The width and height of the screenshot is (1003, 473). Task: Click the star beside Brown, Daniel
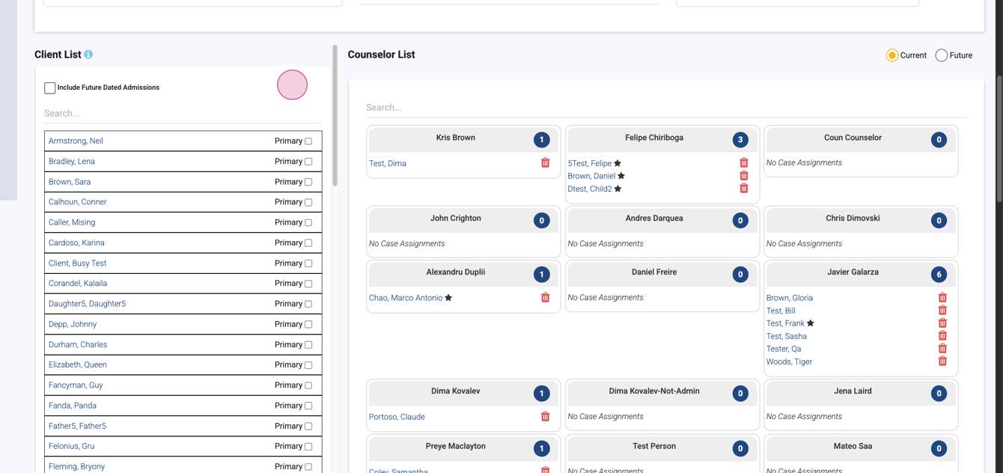click(621, 175)
